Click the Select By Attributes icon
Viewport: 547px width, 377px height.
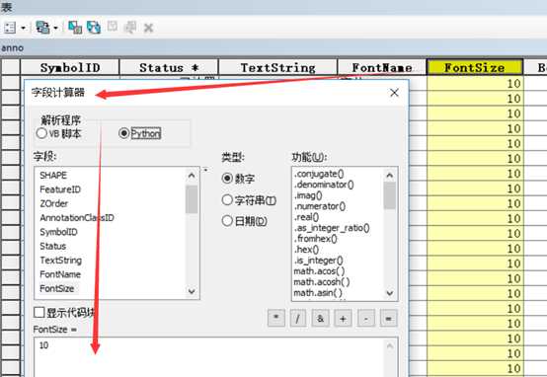point(75,28)
